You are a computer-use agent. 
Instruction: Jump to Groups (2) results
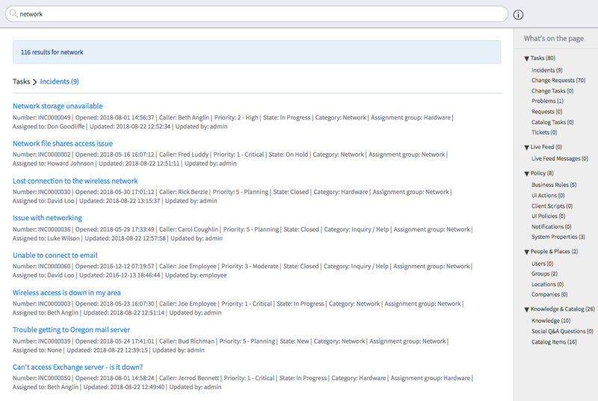(x=544, y=274)
